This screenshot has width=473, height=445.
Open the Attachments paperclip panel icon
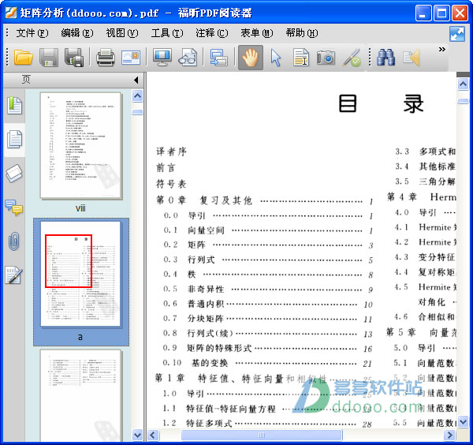[14, 241]
